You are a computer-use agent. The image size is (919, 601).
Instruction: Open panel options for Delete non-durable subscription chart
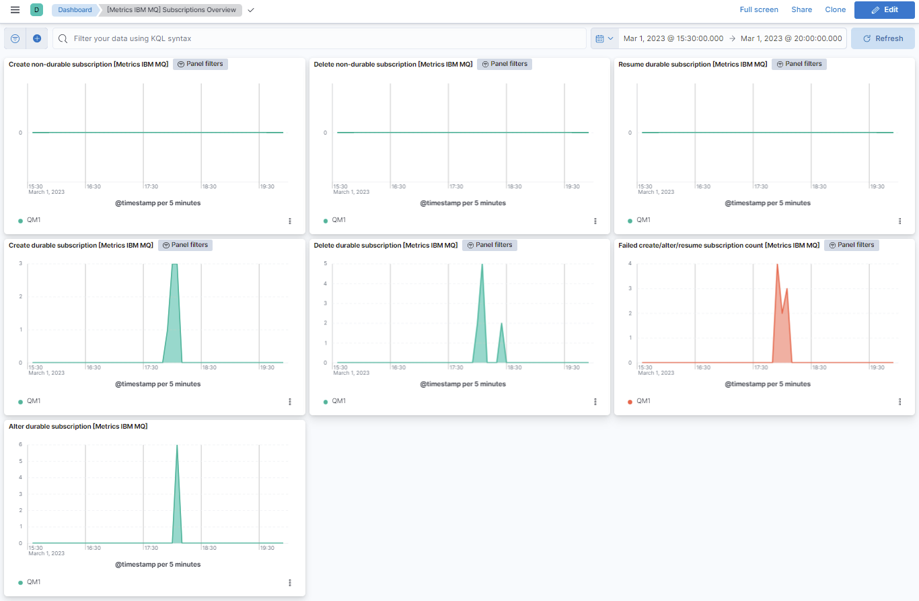point(595,221)
